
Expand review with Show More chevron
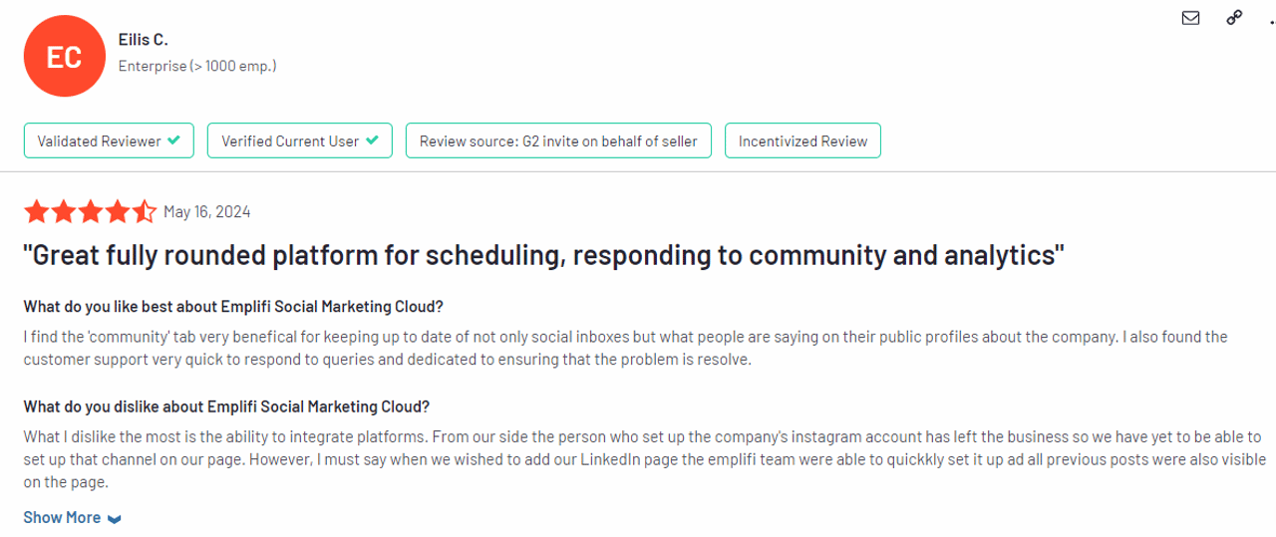tap(115, 519)
